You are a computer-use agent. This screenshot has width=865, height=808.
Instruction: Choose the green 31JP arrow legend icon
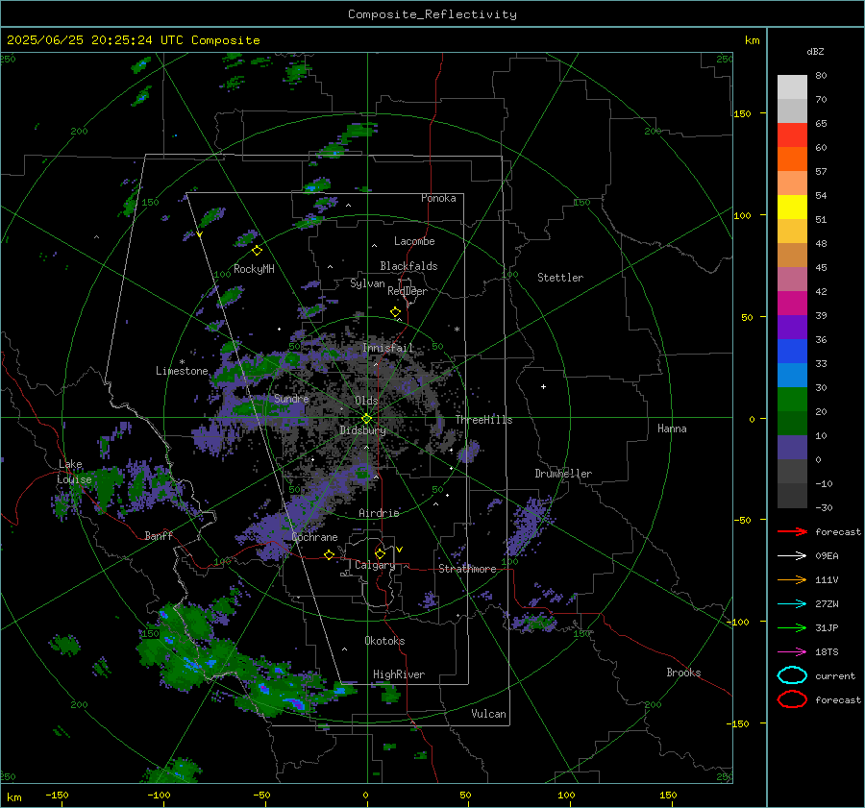(792, 627)
